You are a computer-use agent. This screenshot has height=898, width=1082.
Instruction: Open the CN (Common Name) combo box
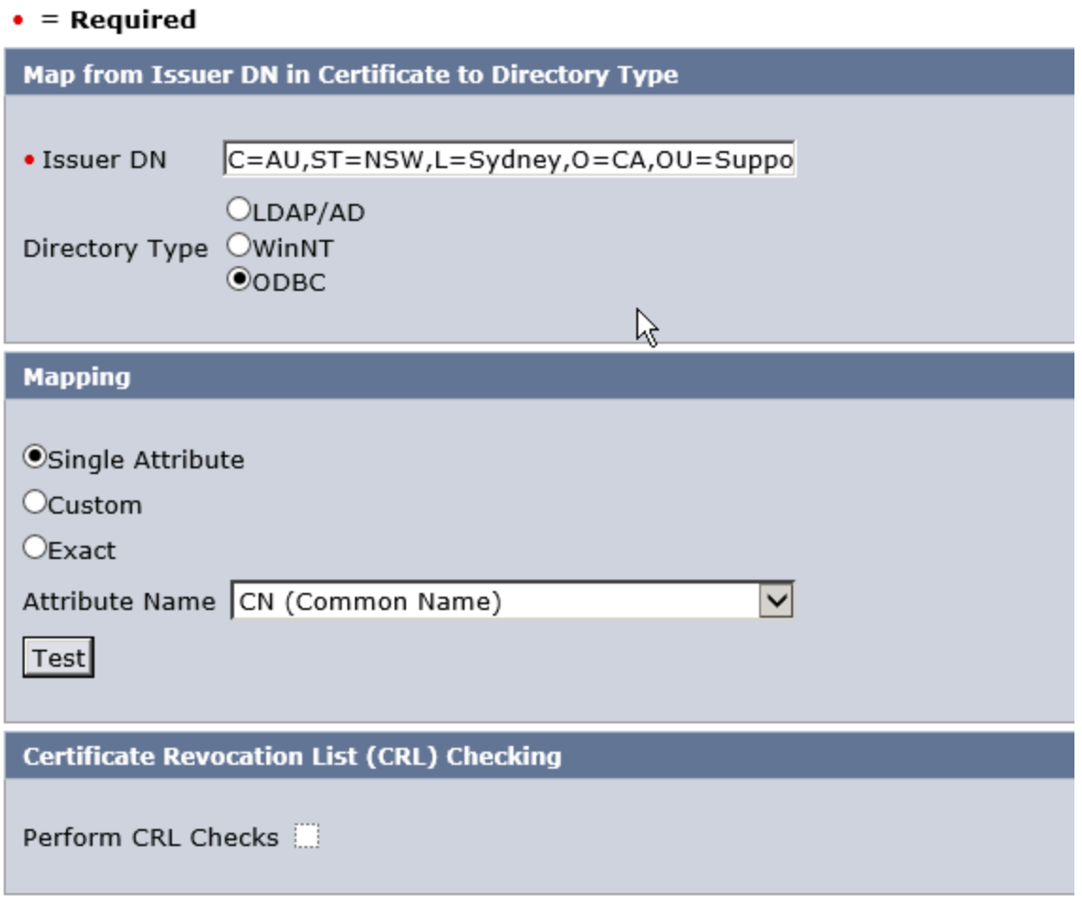pos(498,601)
